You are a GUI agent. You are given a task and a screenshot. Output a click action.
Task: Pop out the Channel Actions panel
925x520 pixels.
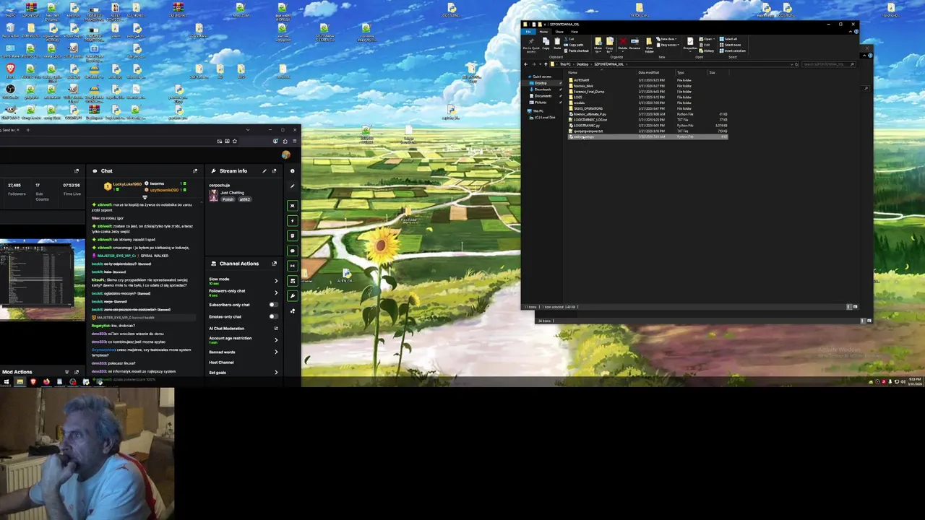274,264
